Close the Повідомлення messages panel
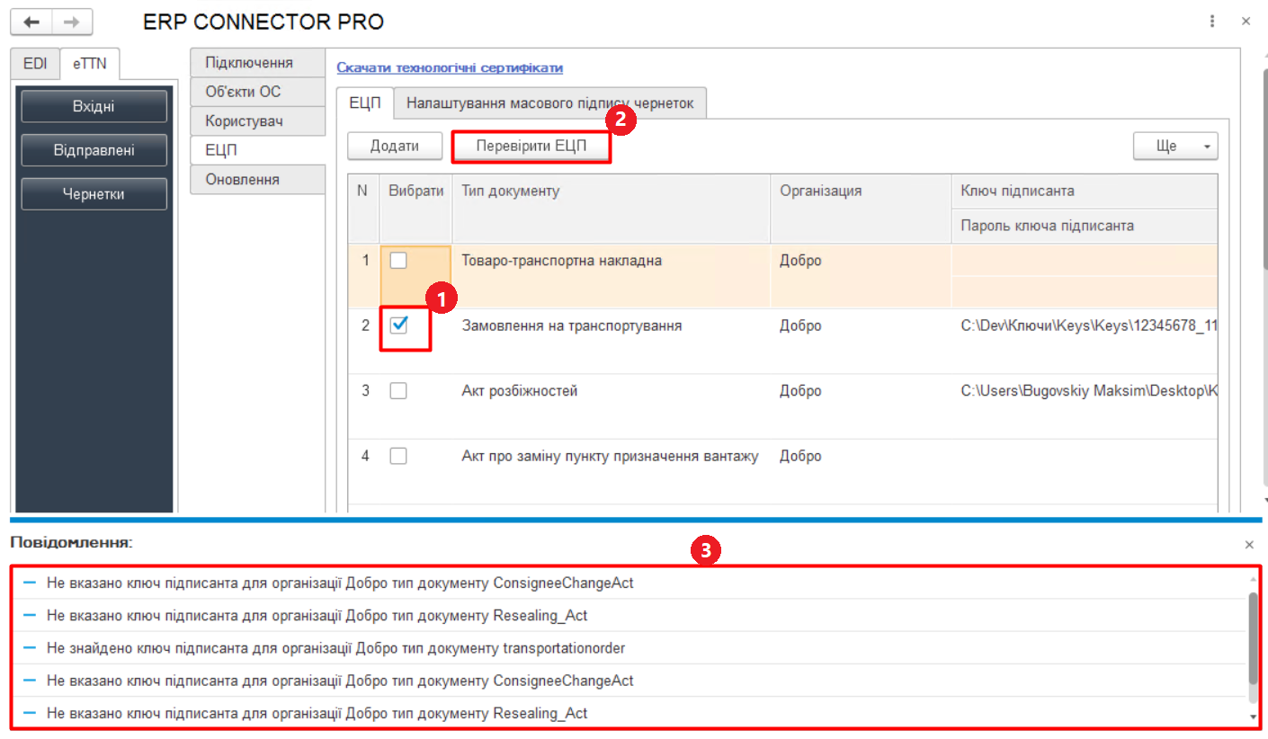1268x739 pixels. click(x=1248, y=545)
